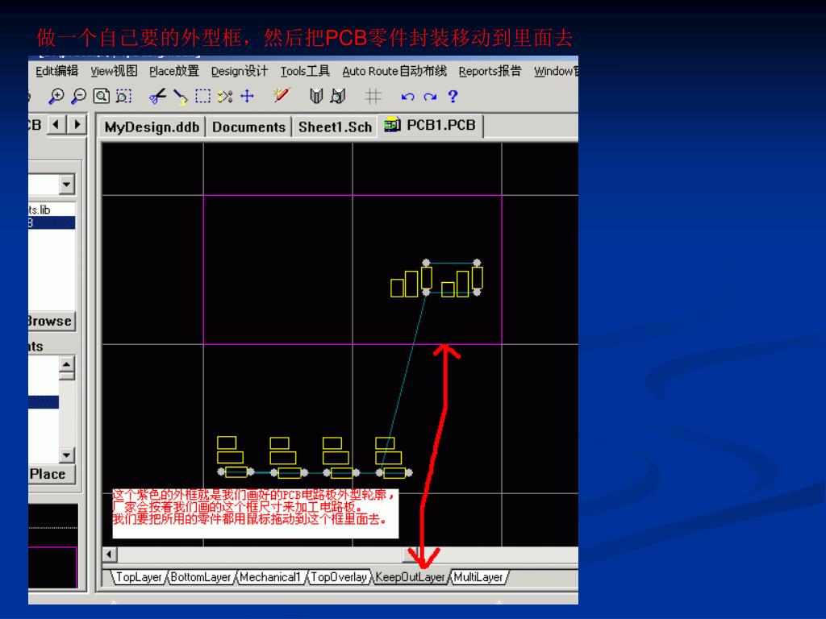Image resolution: width=826 pixels, height=619 pixels.
Task: Switch to the PCB1.PCB tab
Action: 431,126
